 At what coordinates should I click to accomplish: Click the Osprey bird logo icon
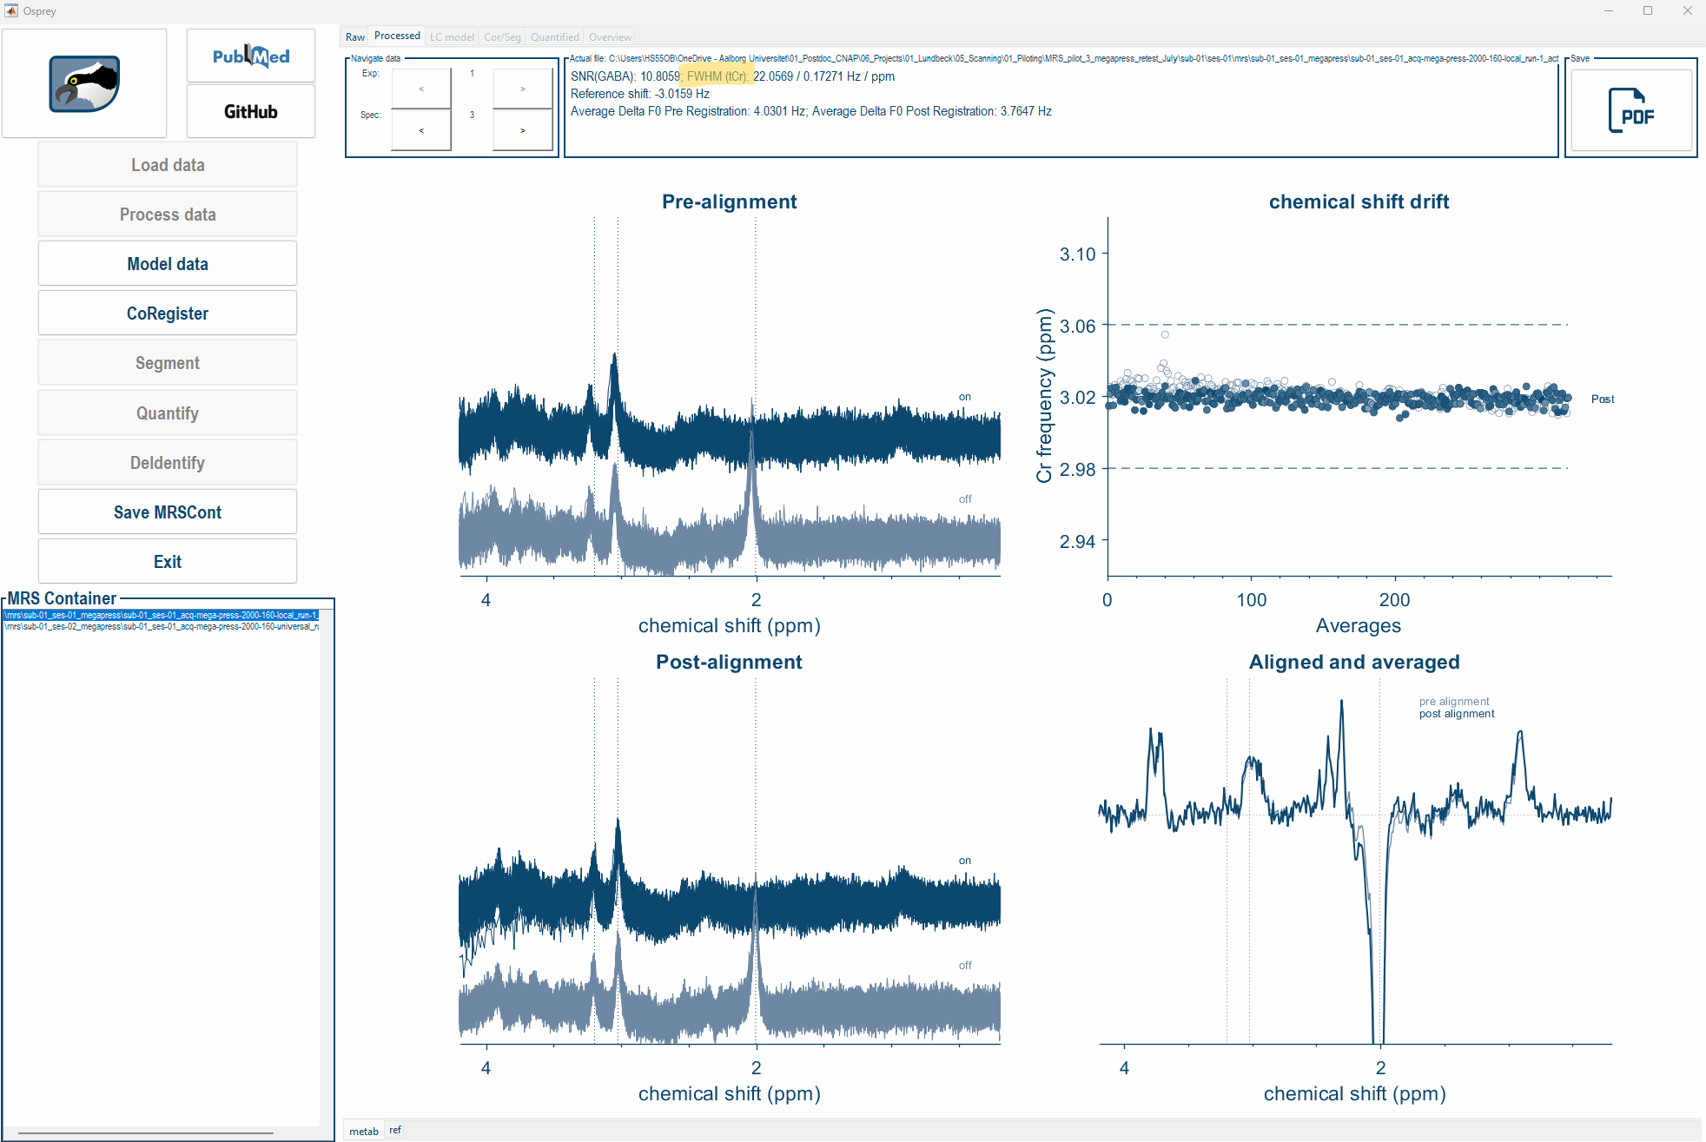tap(84, 84)
